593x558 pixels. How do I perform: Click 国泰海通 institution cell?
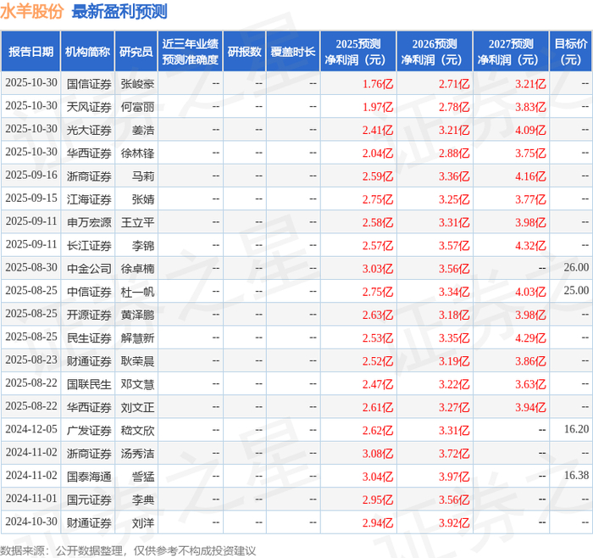(89, 477)
